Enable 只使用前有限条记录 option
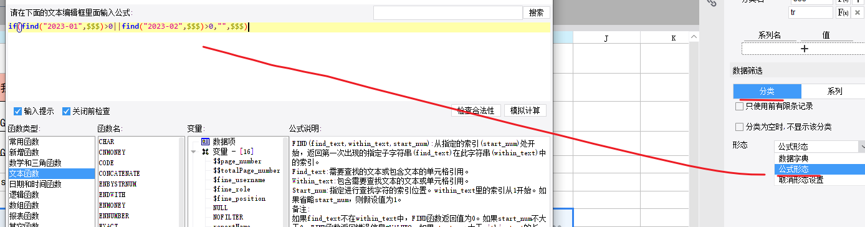Viewport: 865px width, 227px height. click(739, 107)
